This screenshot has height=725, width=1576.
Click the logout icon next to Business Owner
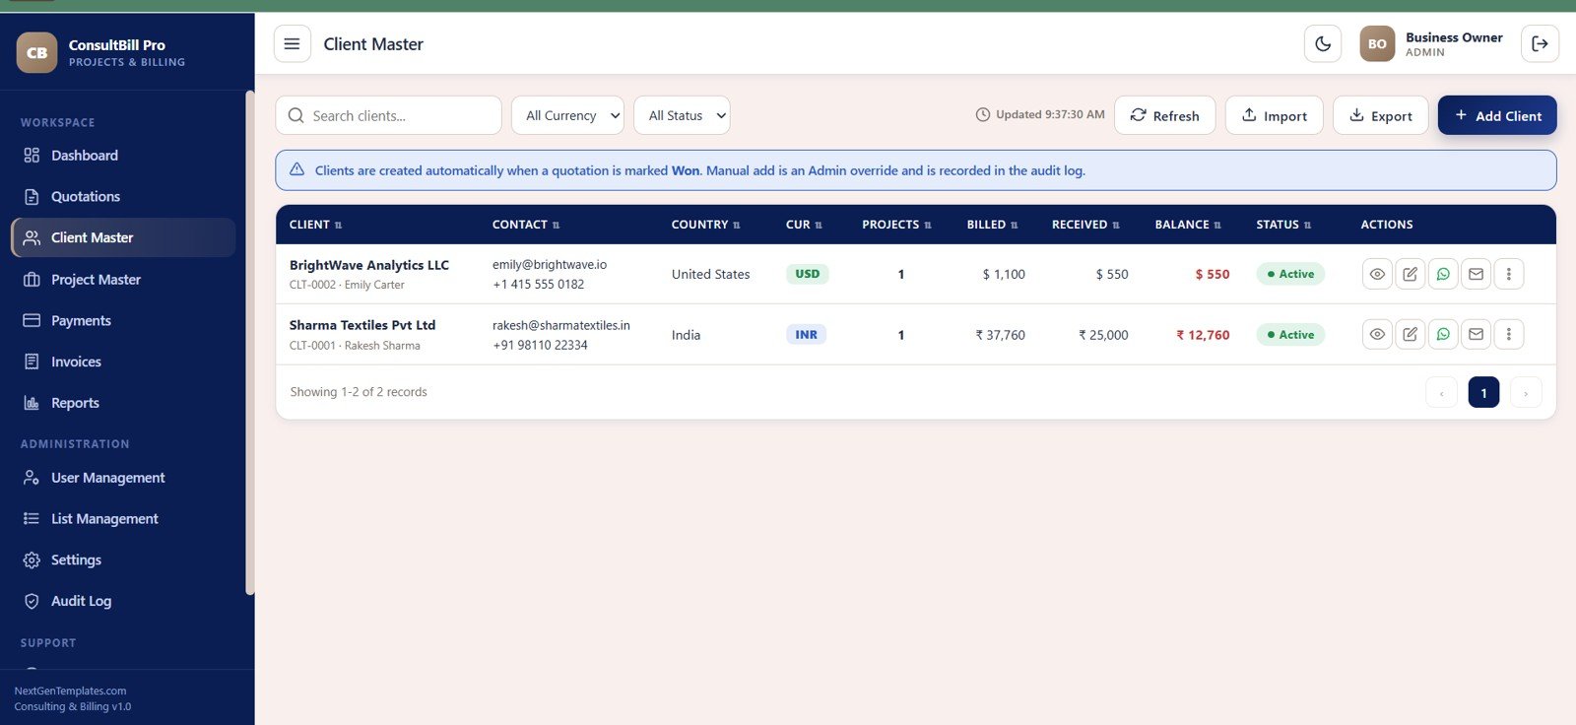pyautogui.click(x=1540, y=43)
